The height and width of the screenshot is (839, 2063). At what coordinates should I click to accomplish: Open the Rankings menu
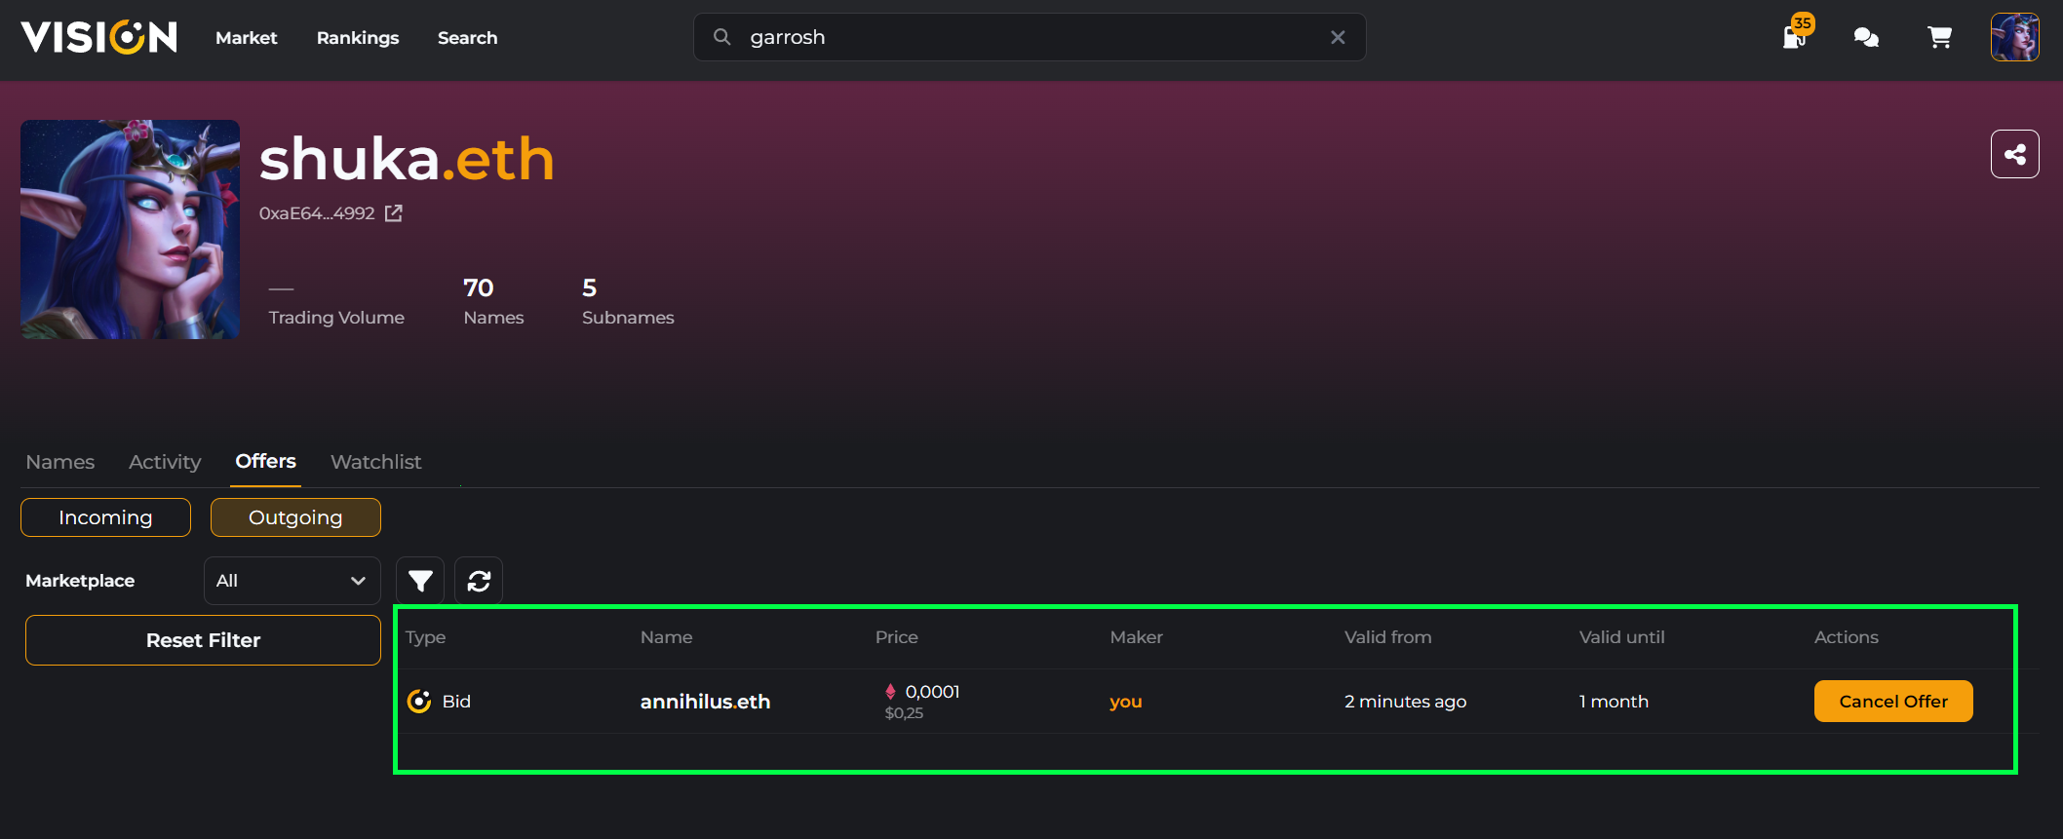358,38
